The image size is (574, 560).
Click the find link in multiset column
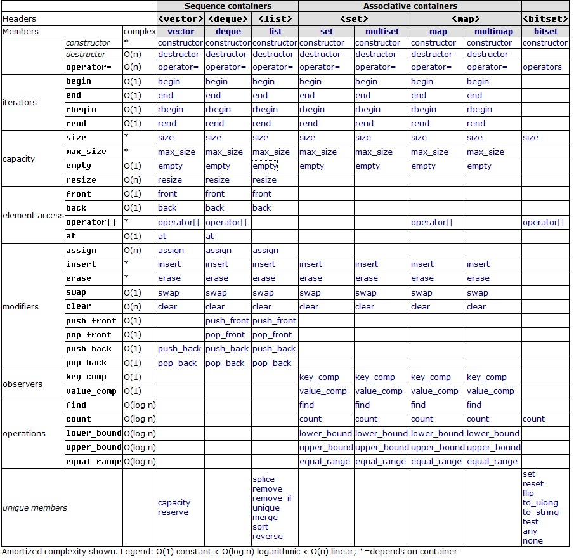(362, 405)
